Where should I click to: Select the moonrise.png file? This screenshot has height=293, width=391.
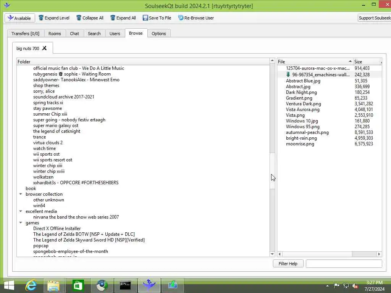click(x=300, y=144)
